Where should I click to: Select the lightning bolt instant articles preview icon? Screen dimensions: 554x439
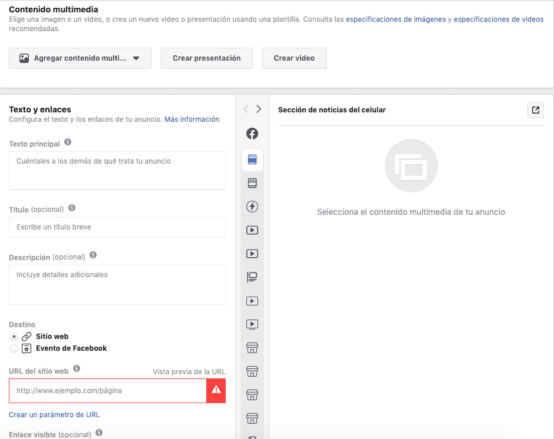click(x=252, y=207)
